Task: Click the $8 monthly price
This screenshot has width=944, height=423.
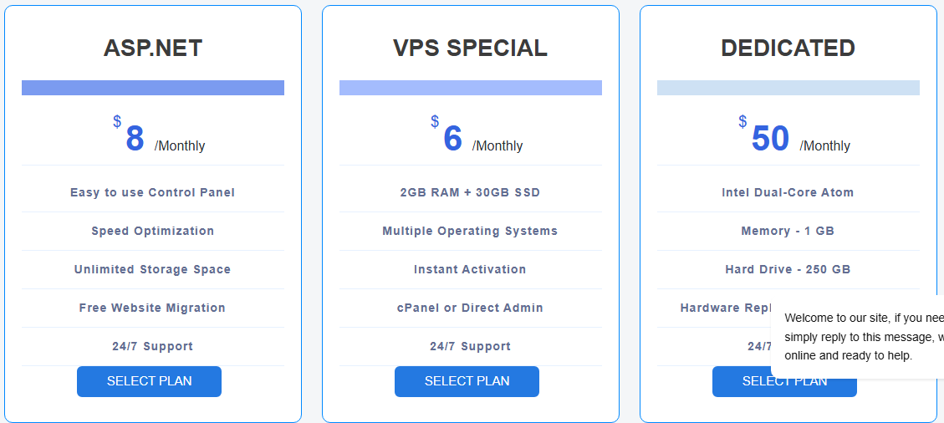Action: coord(135,139)
